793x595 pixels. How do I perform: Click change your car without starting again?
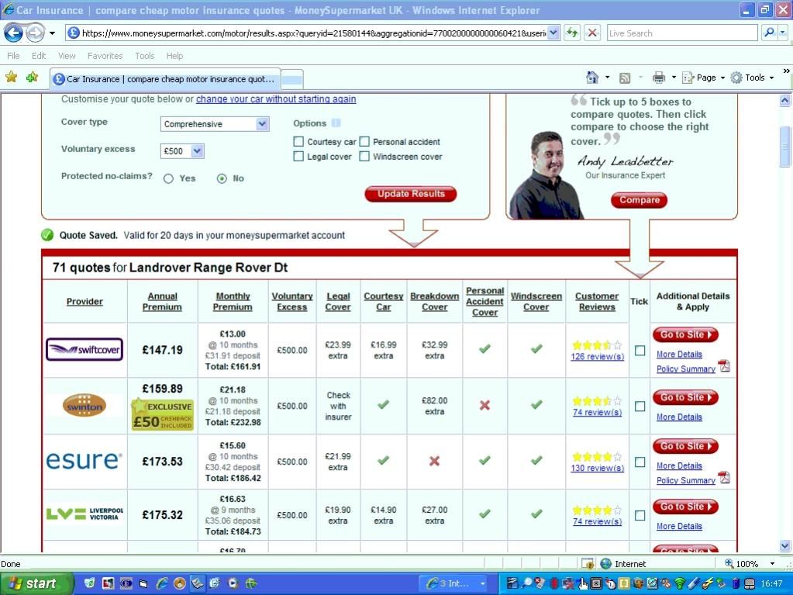276,99
